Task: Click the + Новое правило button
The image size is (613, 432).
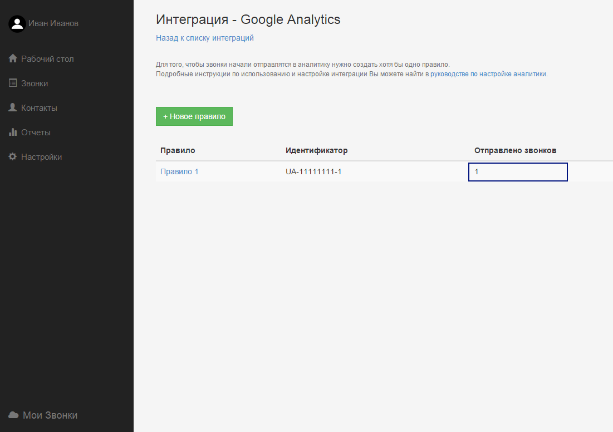Action: [x=194, y=116]
